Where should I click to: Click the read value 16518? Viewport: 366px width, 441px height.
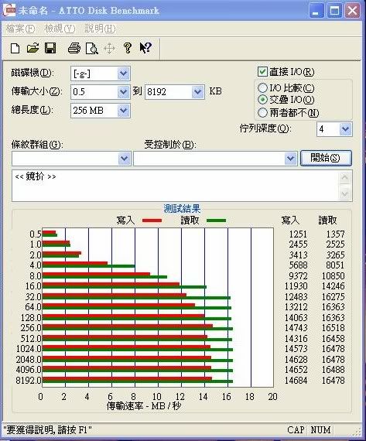click(333, 328)
